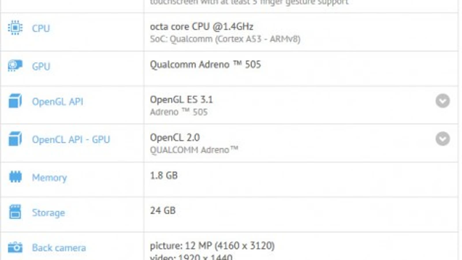This screenshot has width=462, height=260.
Task: Click the GPU graphics card icon
Action: (x=15, y=66)
